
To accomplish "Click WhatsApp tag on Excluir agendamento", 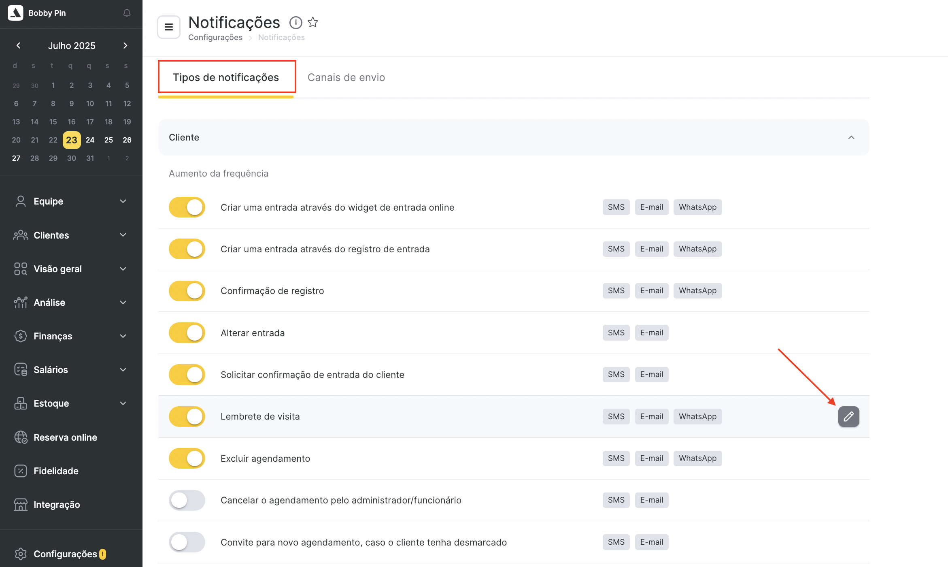I will (697, 458).
